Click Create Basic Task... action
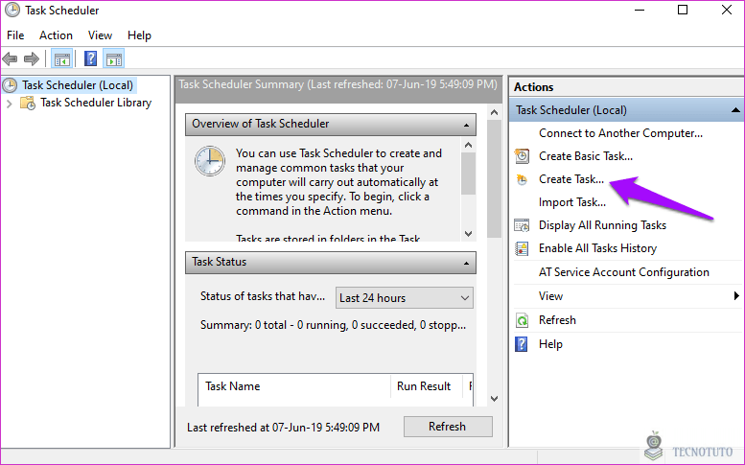Image resolution: width=745 pixels, height=465 pixels. (x=585, y=156)
